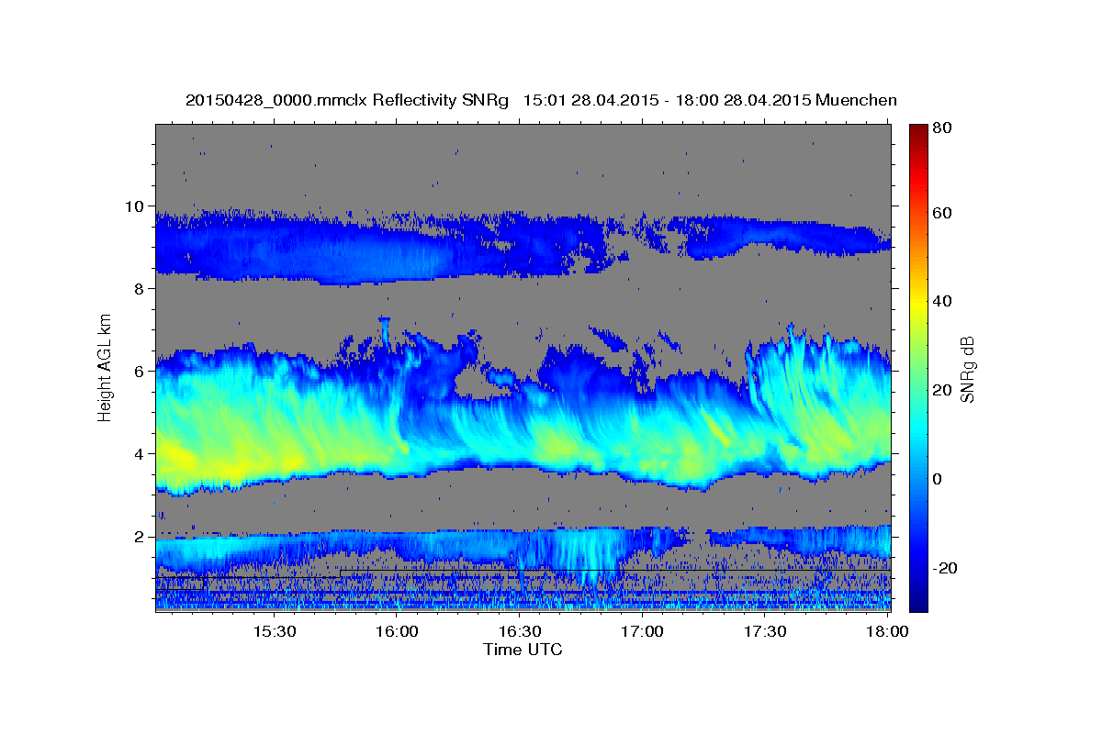Click the dark blue bottom of the colorbar
Image resolution: width=1102 pixels, height=734 pixels.
point(917,603)
